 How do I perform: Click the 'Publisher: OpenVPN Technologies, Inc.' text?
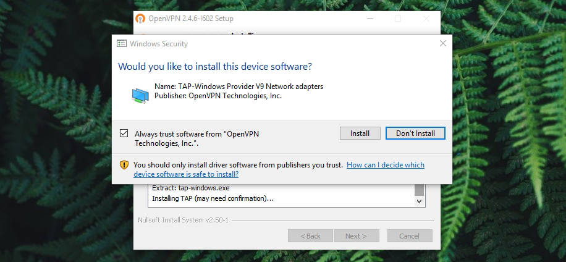coord(218,96)
